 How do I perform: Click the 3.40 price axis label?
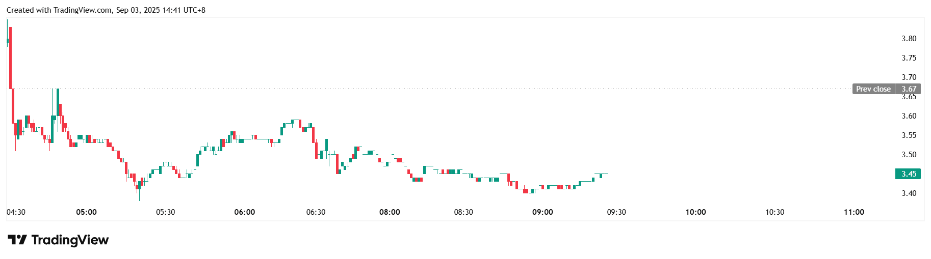[x=909, y=193]
